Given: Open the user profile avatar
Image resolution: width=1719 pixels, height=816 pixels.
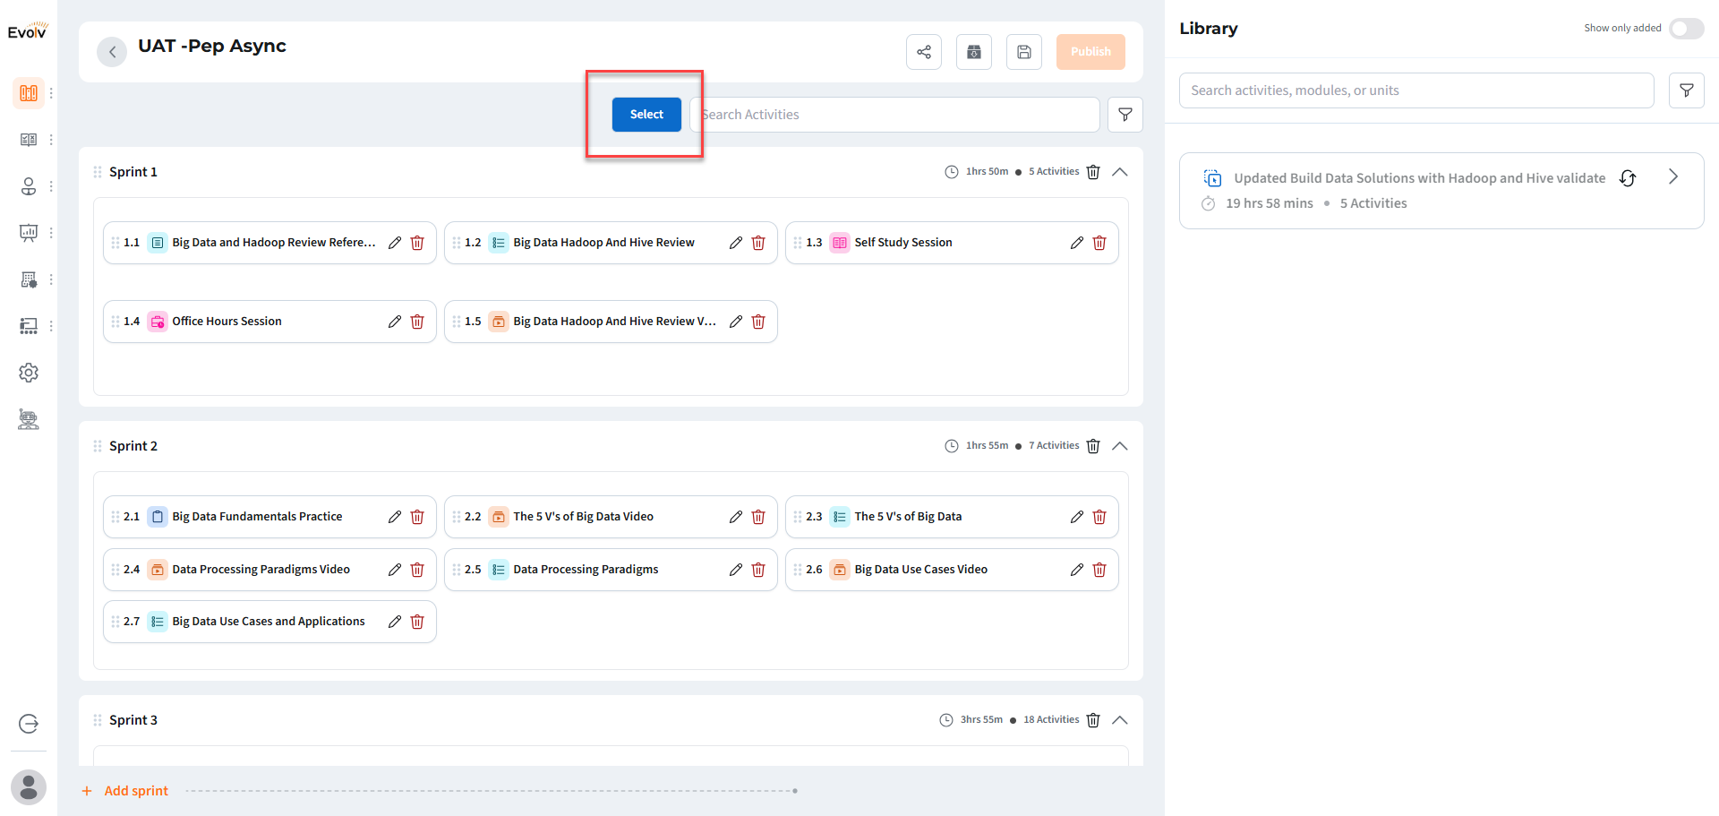Looking at the screenshot, I should tap(29, 788).
